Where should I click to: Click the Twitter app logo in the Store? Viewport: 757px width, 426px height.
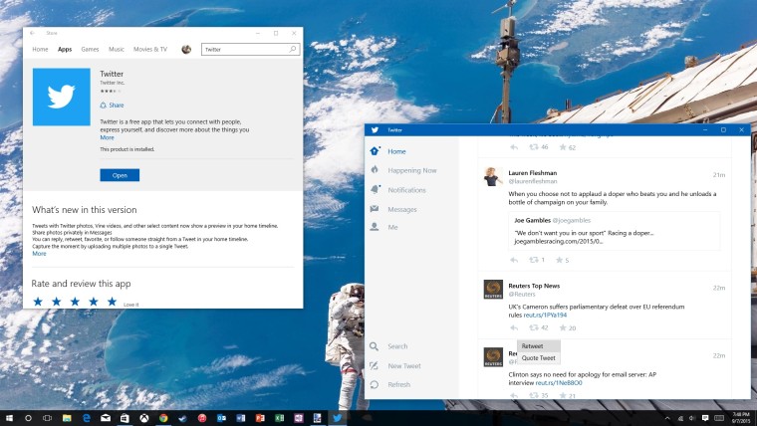pos(62,97)
